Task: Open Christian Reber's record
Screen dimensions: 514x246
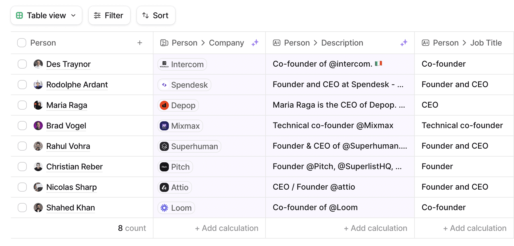Action: coord(74,167)
